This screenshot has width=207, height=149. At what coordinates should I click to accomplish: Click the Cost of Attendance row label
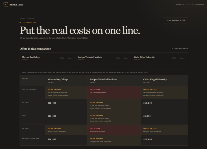29,90
